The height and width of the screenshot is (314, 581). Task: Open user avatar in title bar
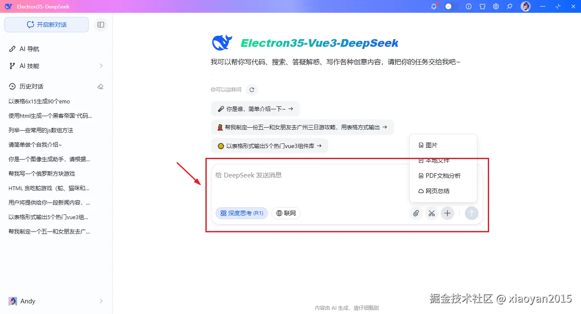526,6
